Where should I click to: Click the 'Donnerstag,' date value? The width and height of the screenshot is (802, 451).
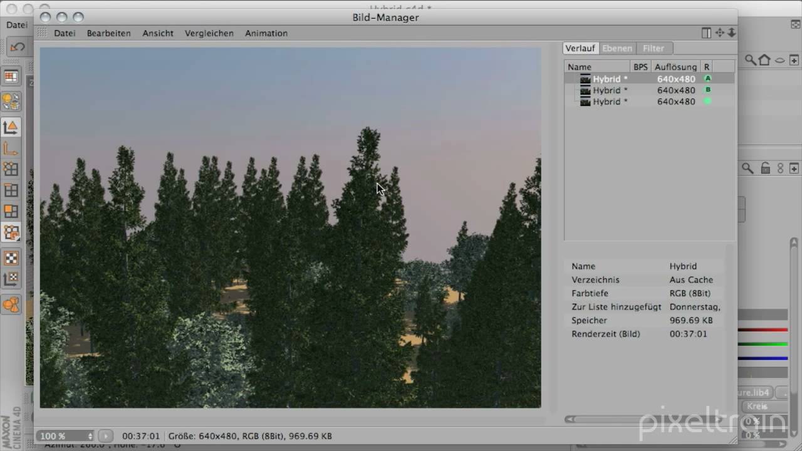click(695, 307)
